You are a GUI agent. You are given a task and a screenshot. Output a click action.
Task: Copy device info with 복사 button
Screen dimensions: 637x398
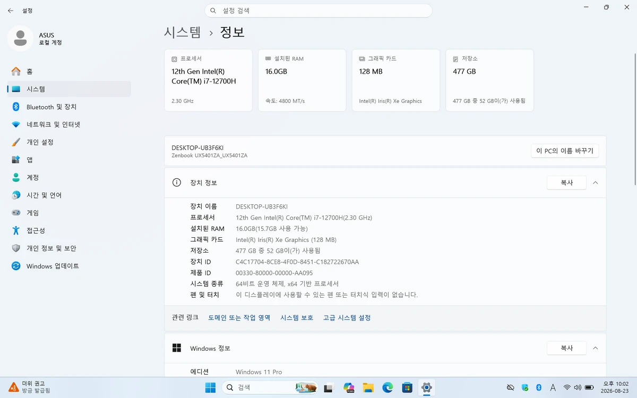pos(566,183)
